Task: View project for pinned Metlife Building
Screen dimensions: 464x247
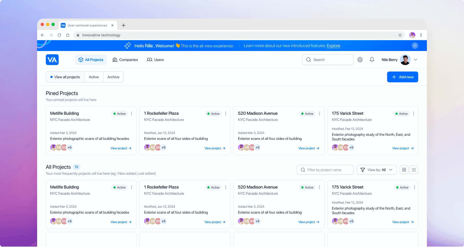Action: [121, 148]
